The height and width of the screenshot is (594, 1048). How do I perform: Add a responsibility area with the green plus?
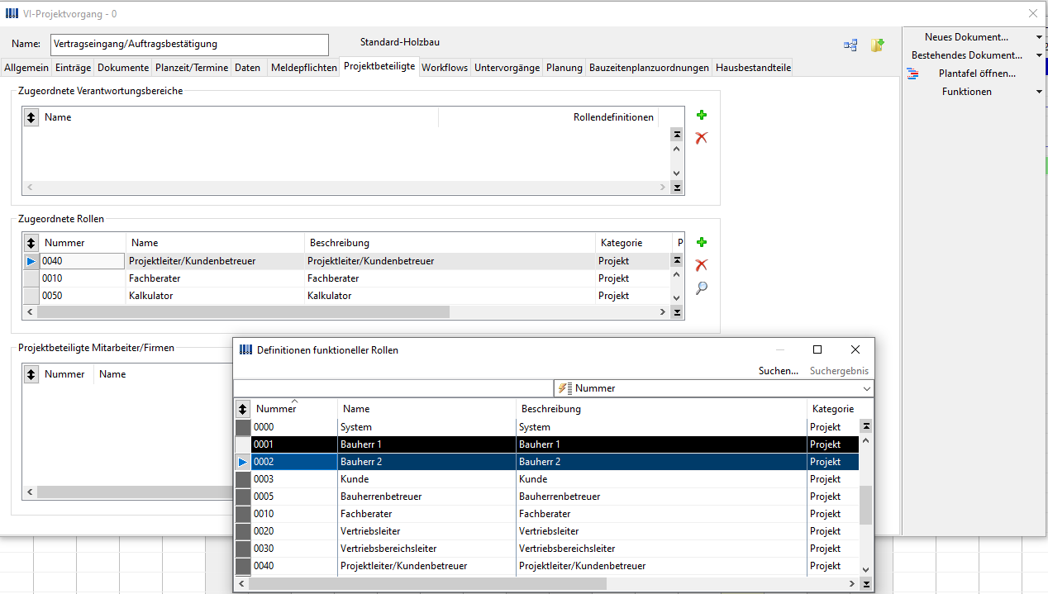coord(702,116)
